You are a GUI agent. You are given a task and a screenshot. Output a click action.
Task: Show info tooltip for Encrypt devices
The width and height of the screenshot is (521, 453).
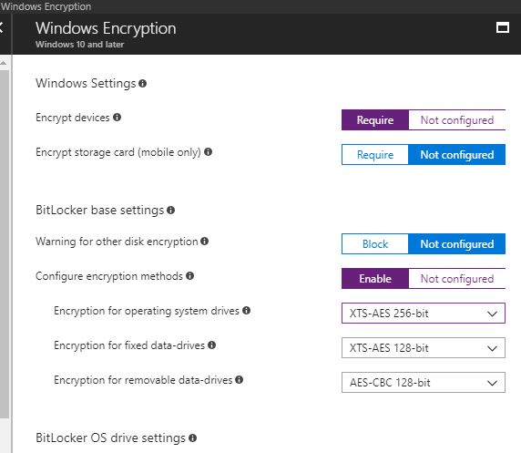pyautogui.click(x=117, y=117)
